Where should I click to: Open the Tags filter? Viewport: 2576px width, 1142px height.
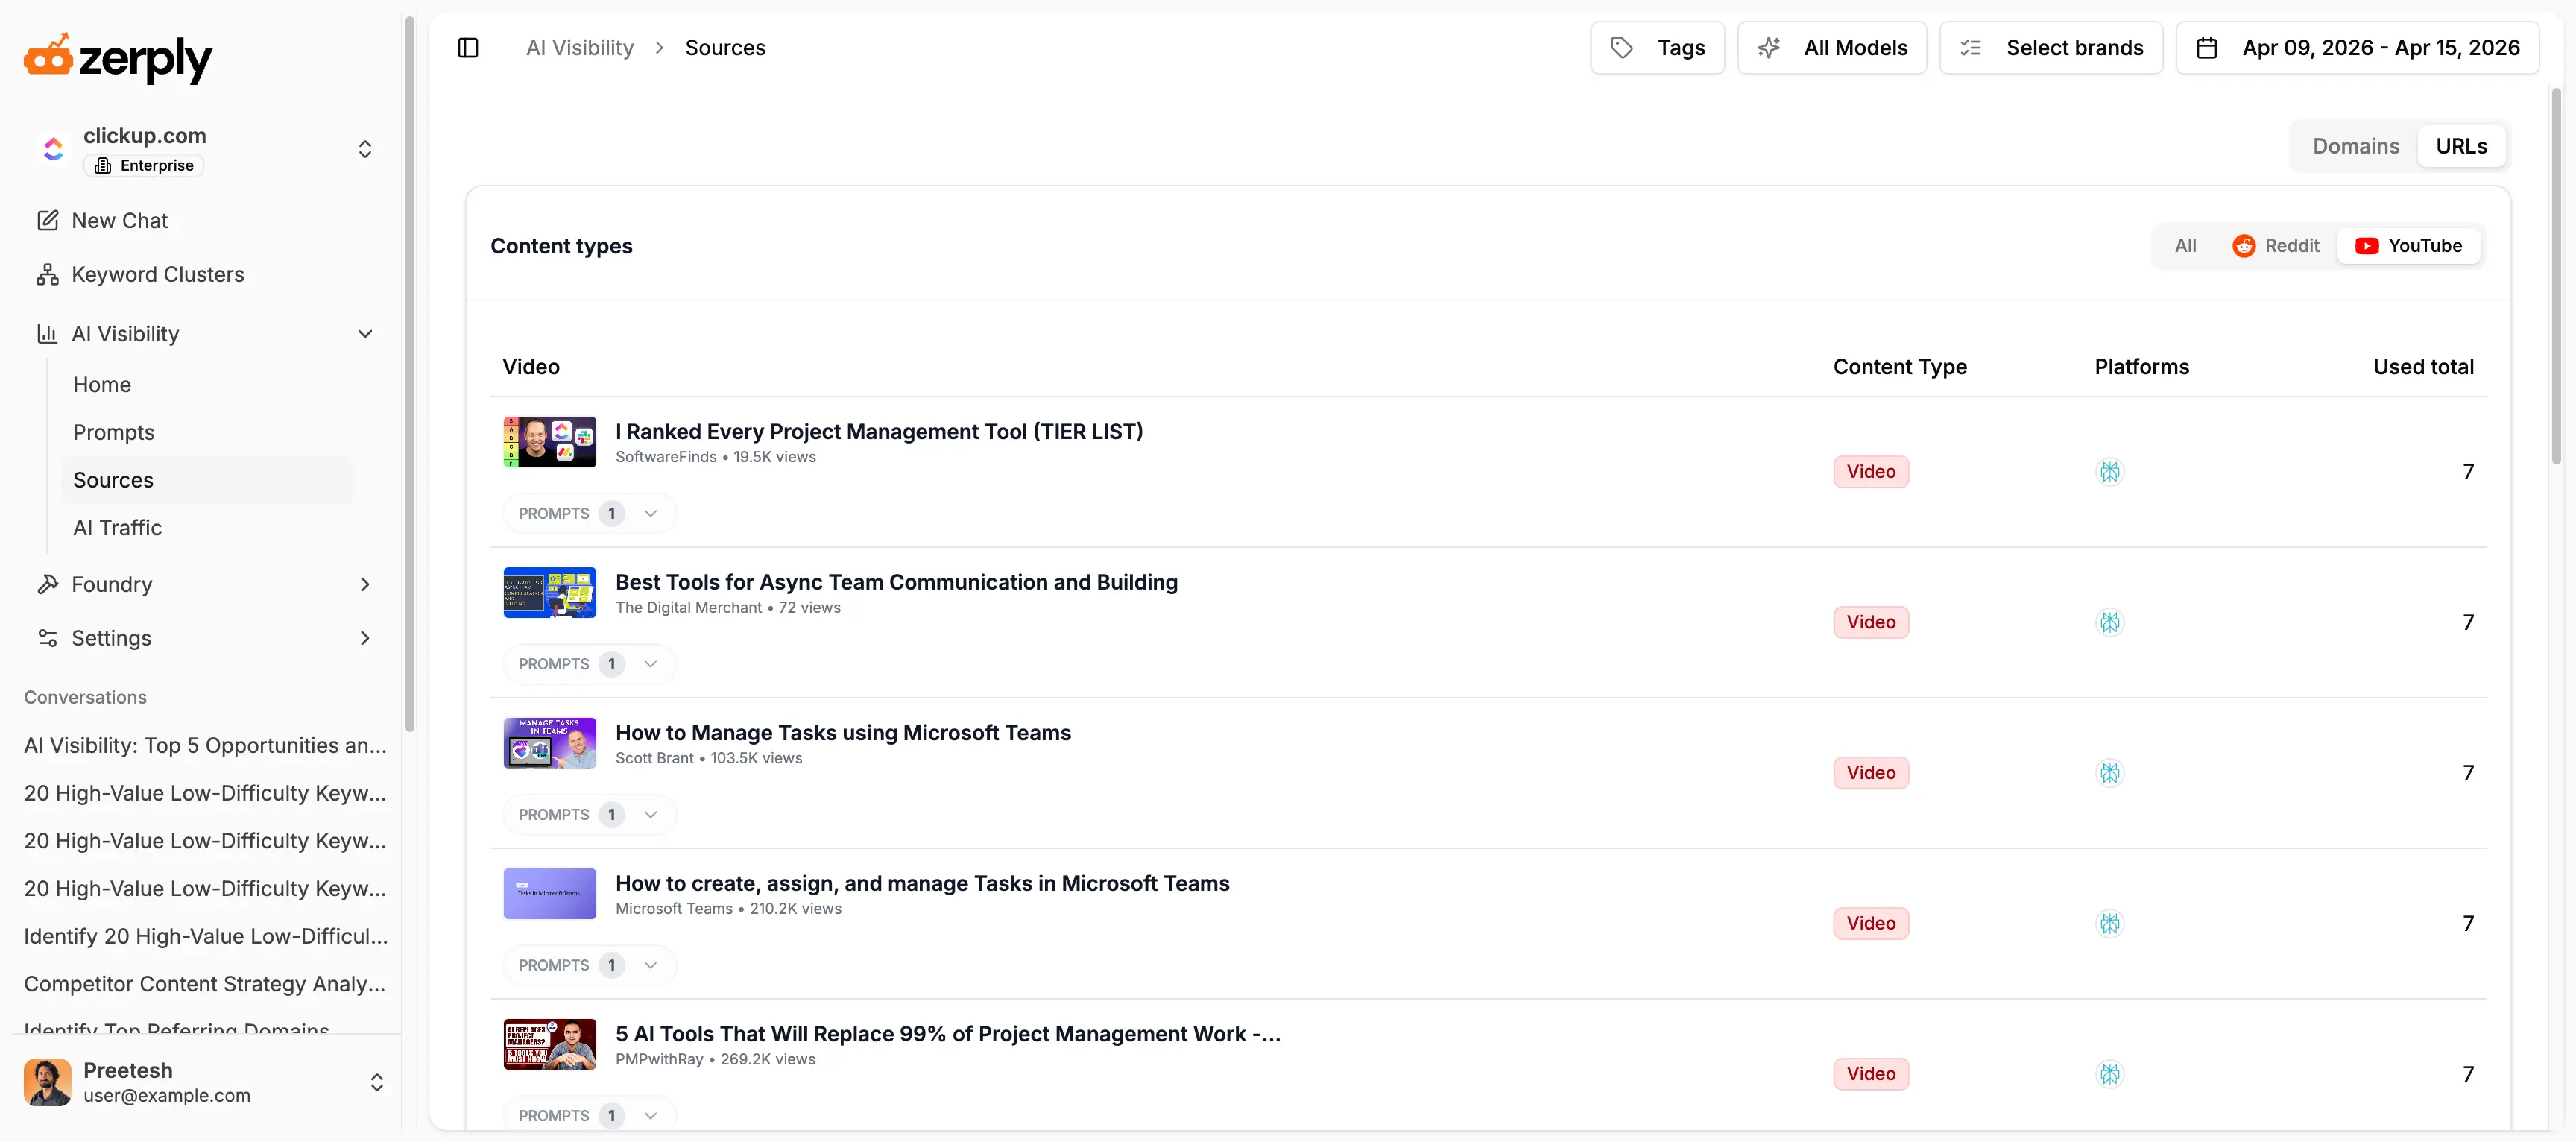(x=1657, y=48)
